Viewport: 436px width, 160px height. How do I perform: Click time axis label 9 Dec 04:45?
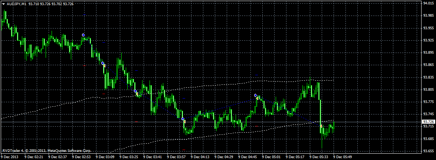tap(248, 157)
